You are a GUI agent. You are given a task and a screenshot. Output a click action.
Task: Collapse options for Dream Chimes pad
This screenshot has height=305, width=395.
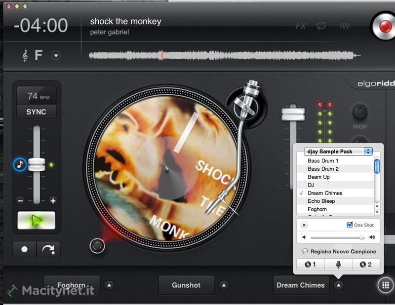click(x=339, y=285)
